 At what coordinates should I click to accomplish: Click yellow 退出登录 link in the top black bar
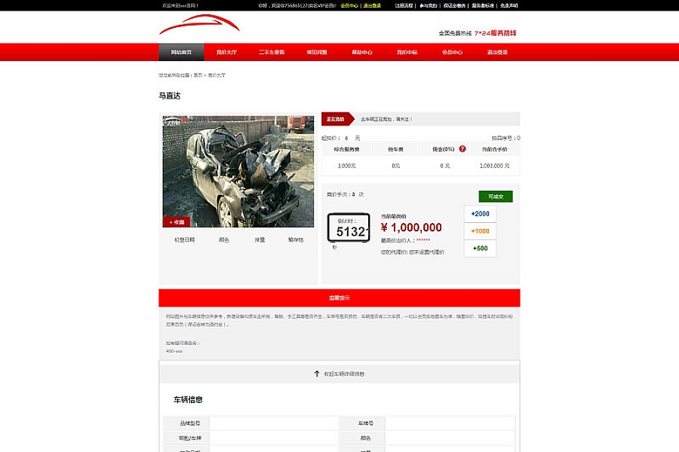pyautogui.click(x=372, y=5)
